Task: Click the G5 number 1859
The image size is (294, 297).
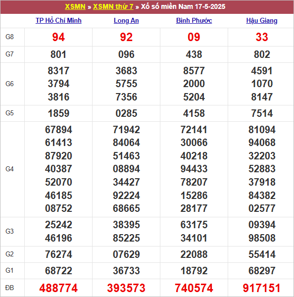Action: [x=58, y=113]
